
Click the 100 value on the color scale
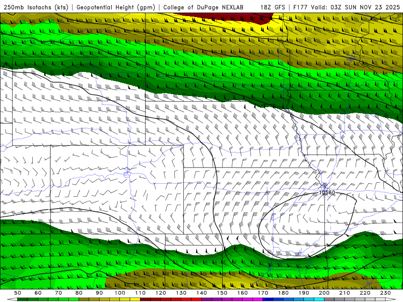click(x=120, y=293)
